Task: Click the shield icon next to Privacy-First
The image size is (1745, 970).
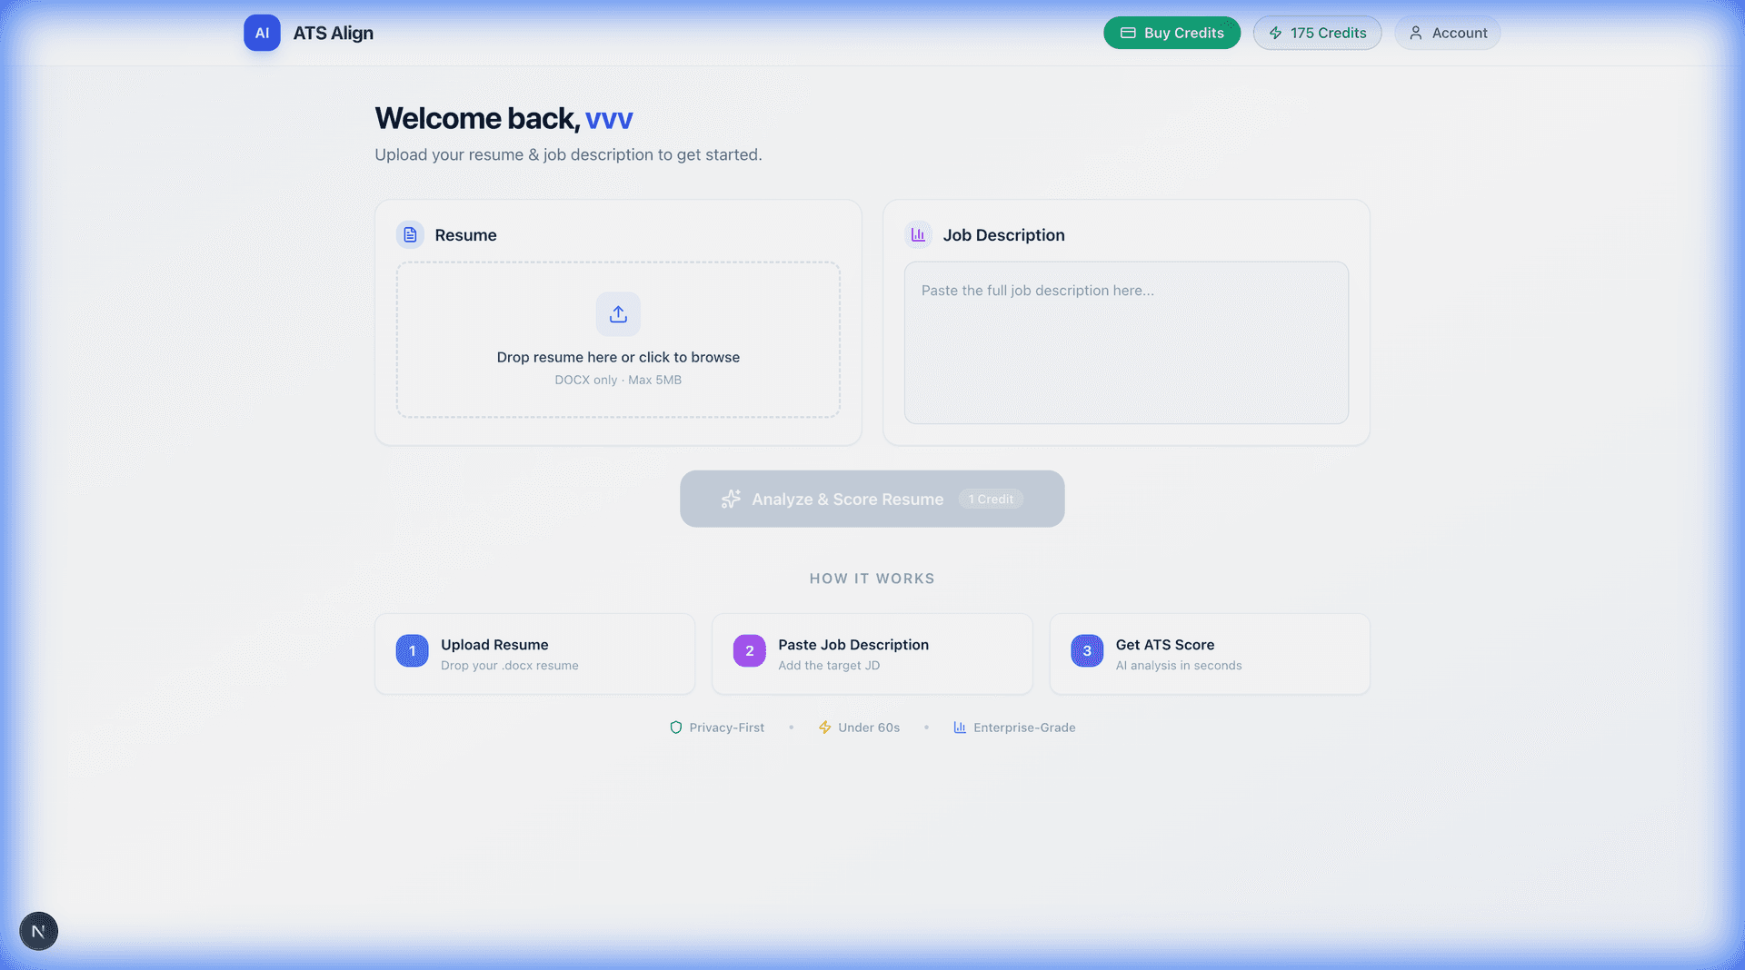Action: [675, 727]
